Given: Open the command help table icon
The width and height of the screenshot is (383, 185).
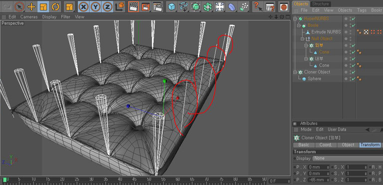Looking at the screenshot, I should (270, 6).
